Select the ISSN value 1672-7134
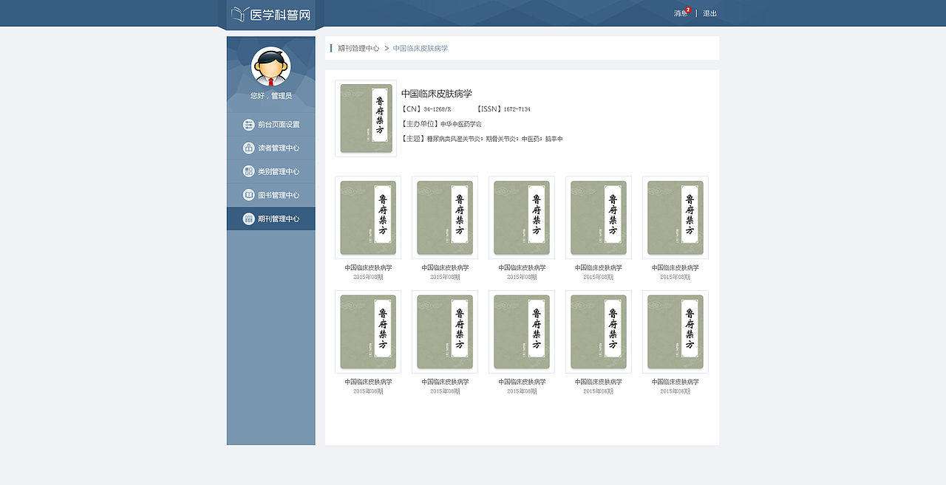946x485 pixels. [517, 109]
